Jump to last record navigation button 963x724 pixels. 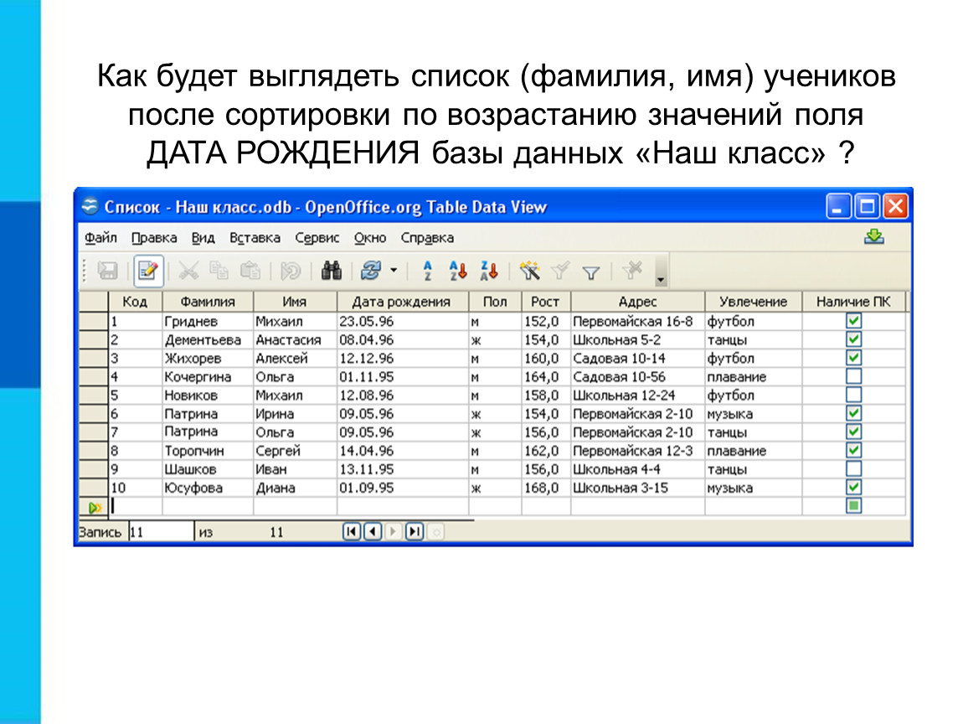415,531
